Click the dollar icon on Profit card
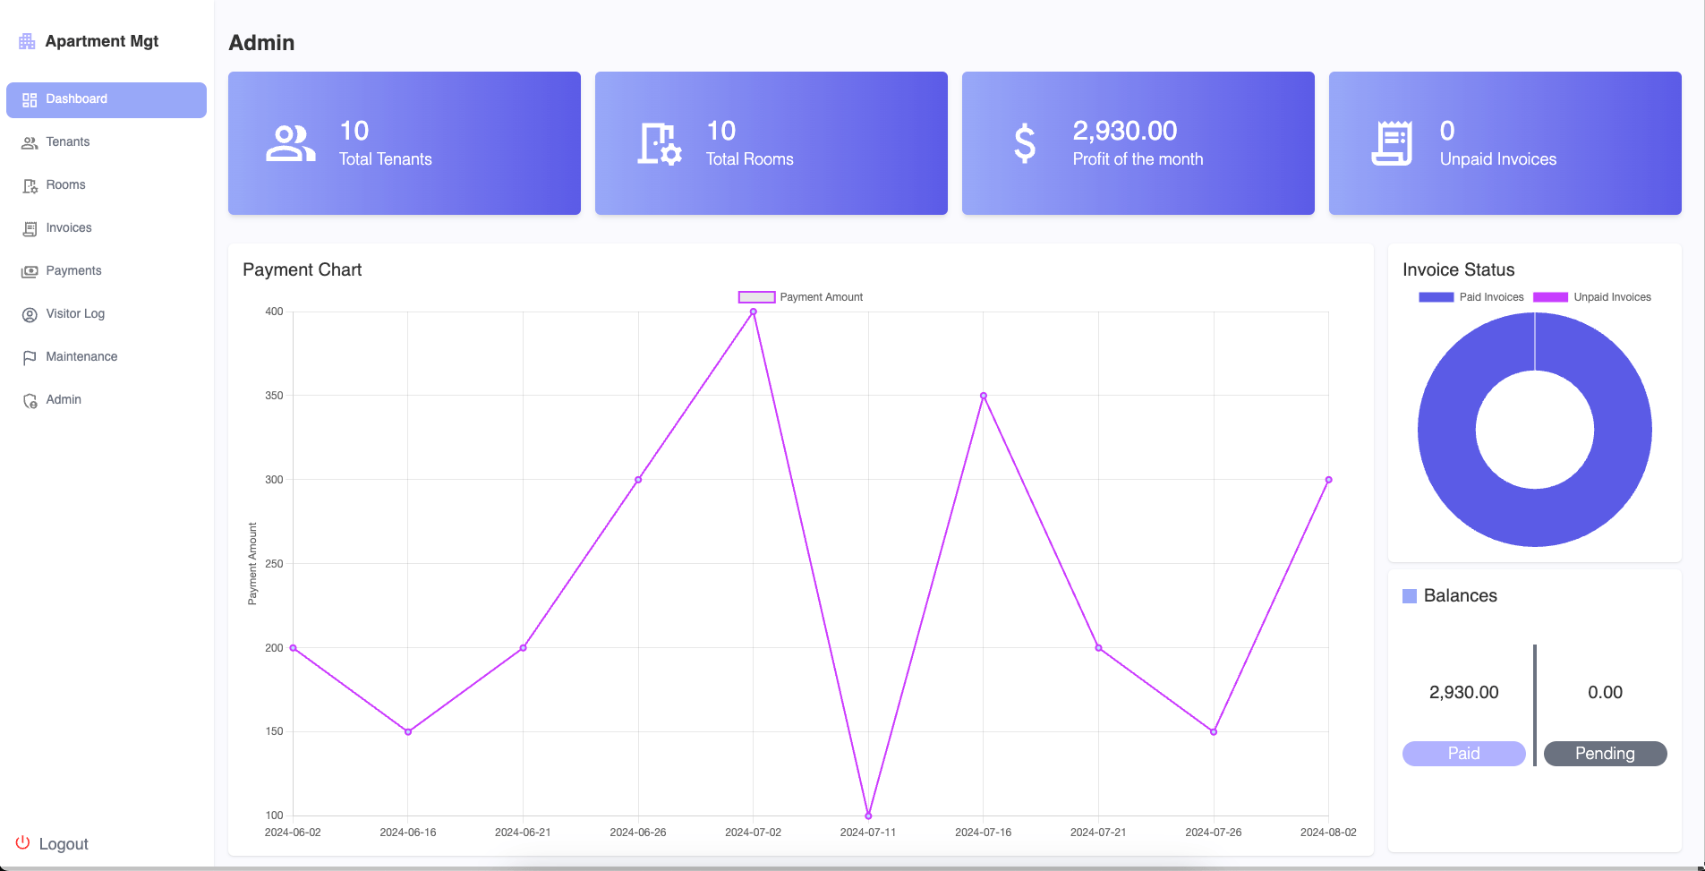 (x=1025, y=142)
